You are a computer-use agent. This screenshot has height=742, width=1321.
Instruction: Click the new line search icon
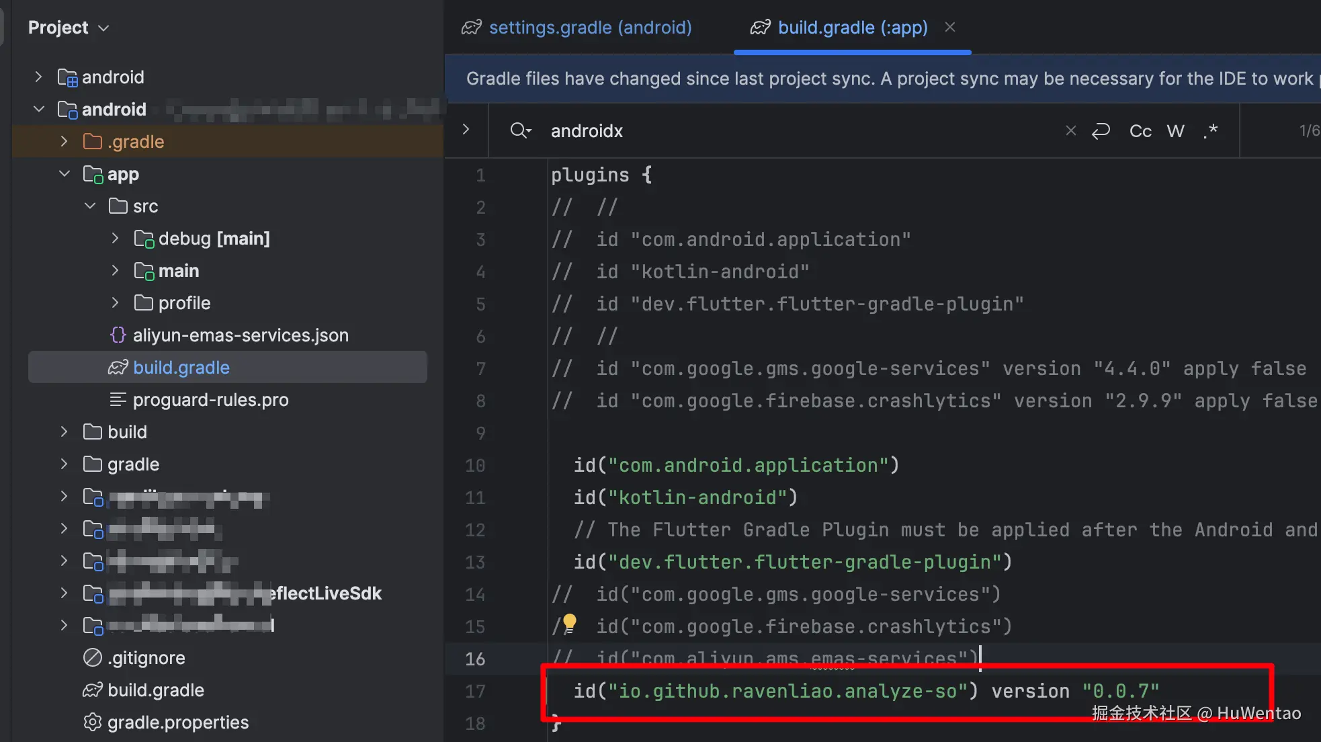coord(1101,130)
